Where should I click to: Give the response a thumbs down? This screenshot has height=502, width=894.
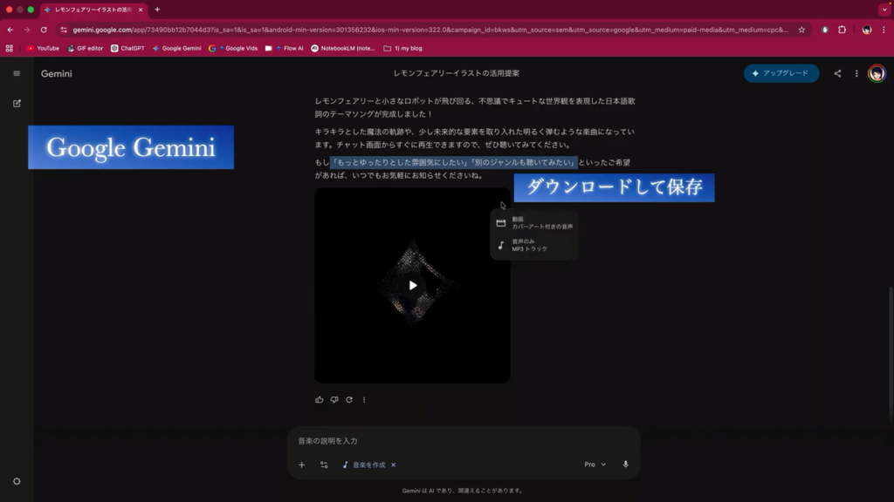334,400
